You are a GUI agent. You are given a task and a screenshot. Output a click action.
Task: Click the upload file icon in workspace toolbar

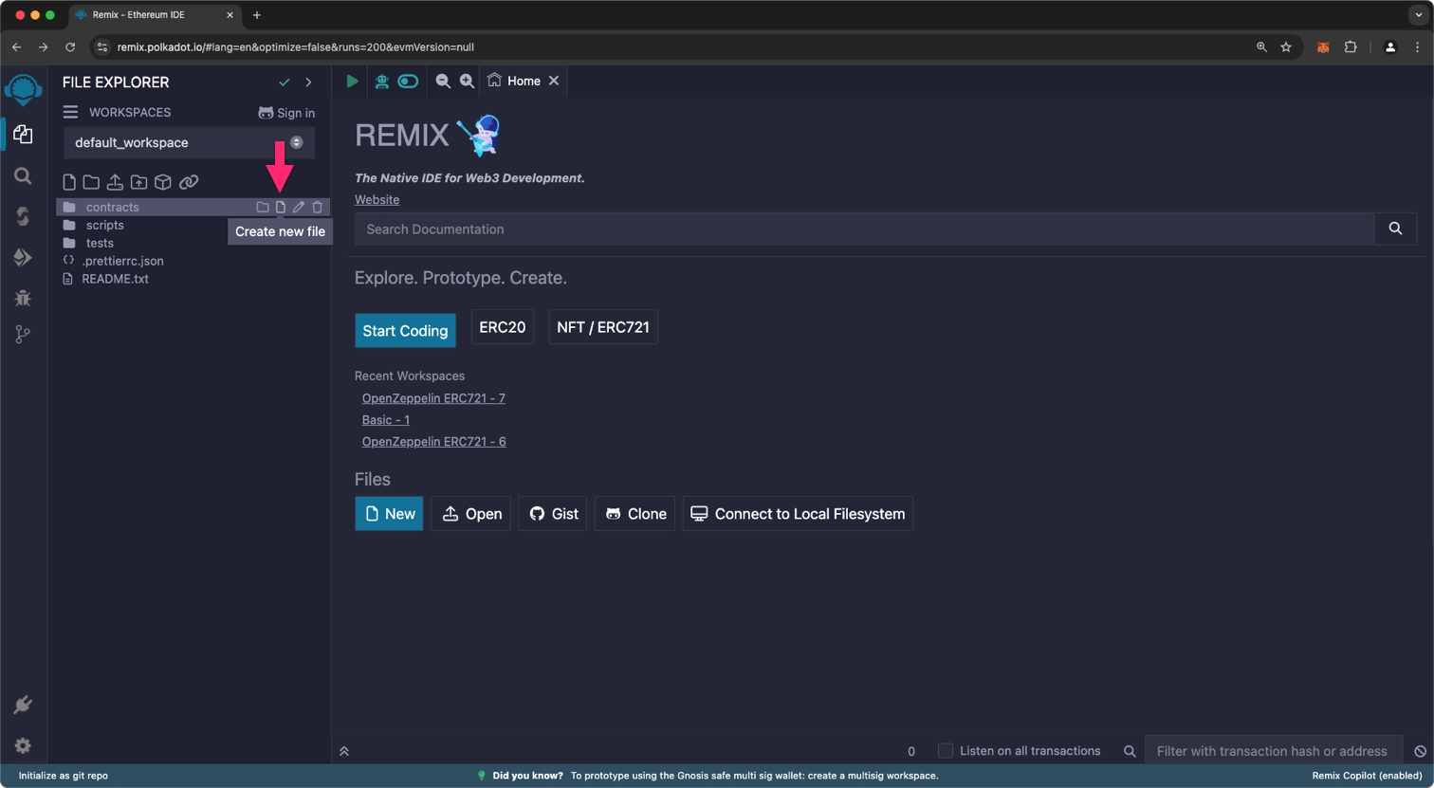click(x=115, y=182)
